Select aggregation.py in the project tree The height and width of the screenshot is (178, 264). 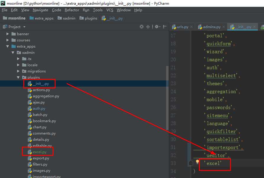click(x=43, y=96)
